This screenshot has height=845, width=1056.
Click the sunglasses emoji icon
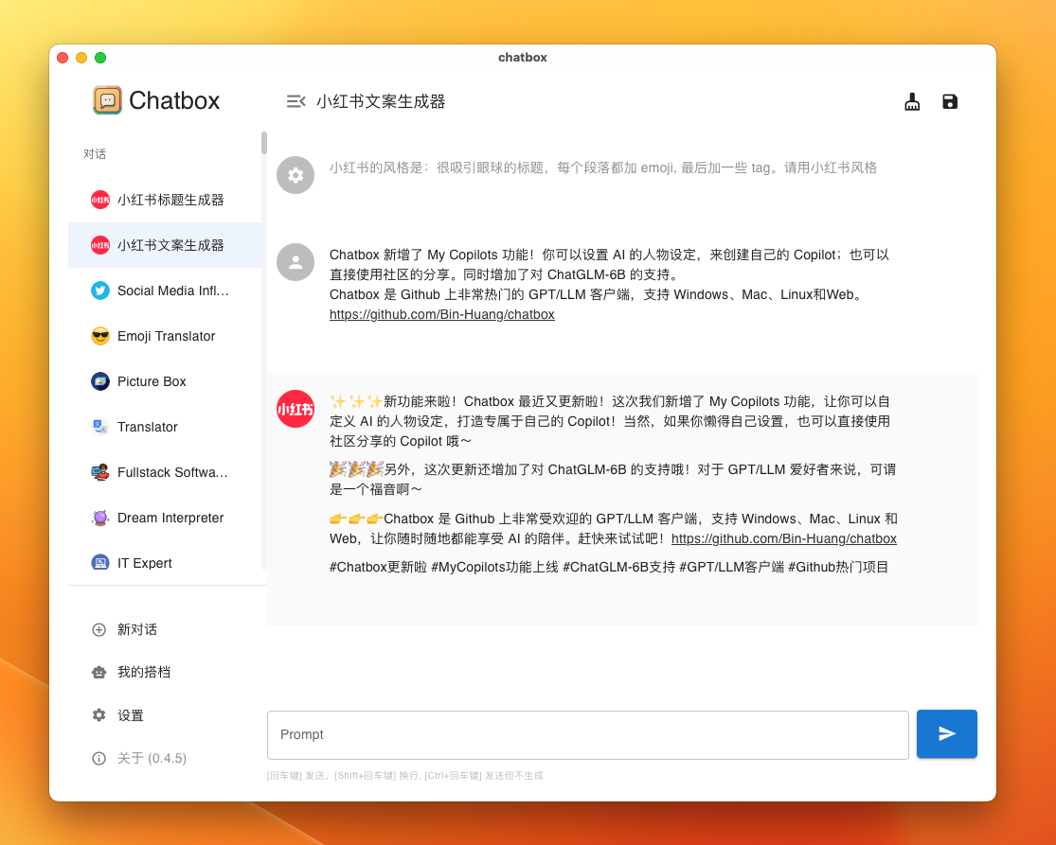(100, 336)
